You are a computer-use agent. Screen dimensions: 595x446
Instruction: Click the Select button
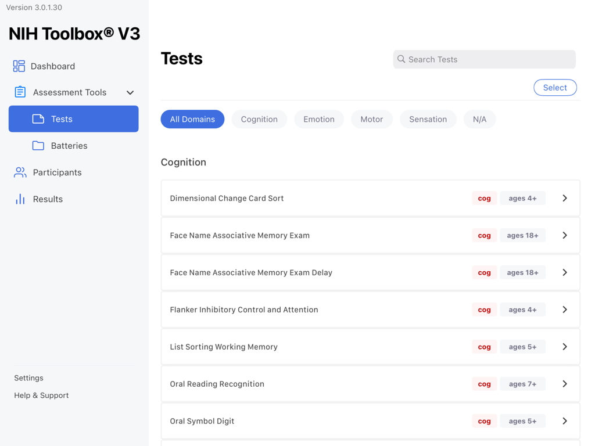tap(555, 87)
